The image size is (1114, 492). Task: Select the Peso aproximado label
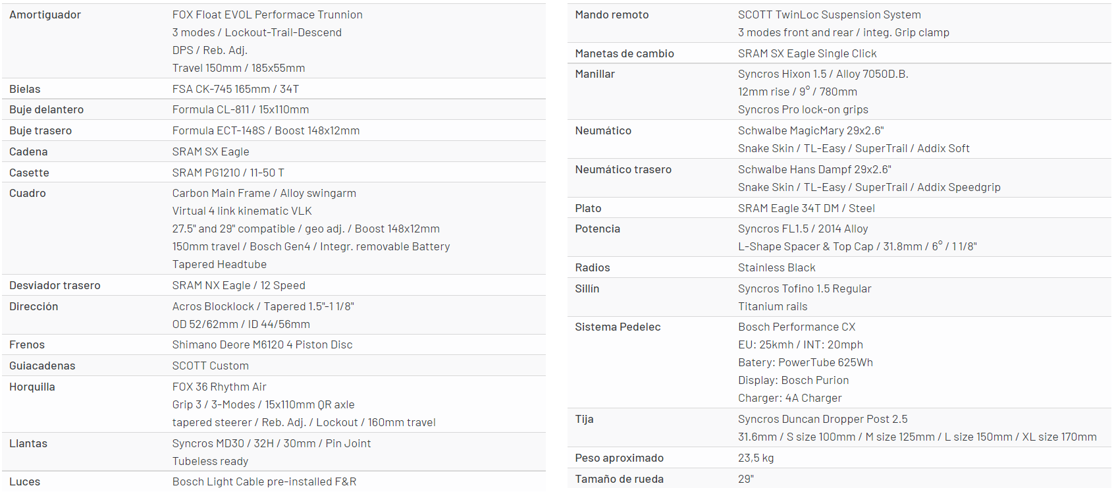click(x=619, y=458)
